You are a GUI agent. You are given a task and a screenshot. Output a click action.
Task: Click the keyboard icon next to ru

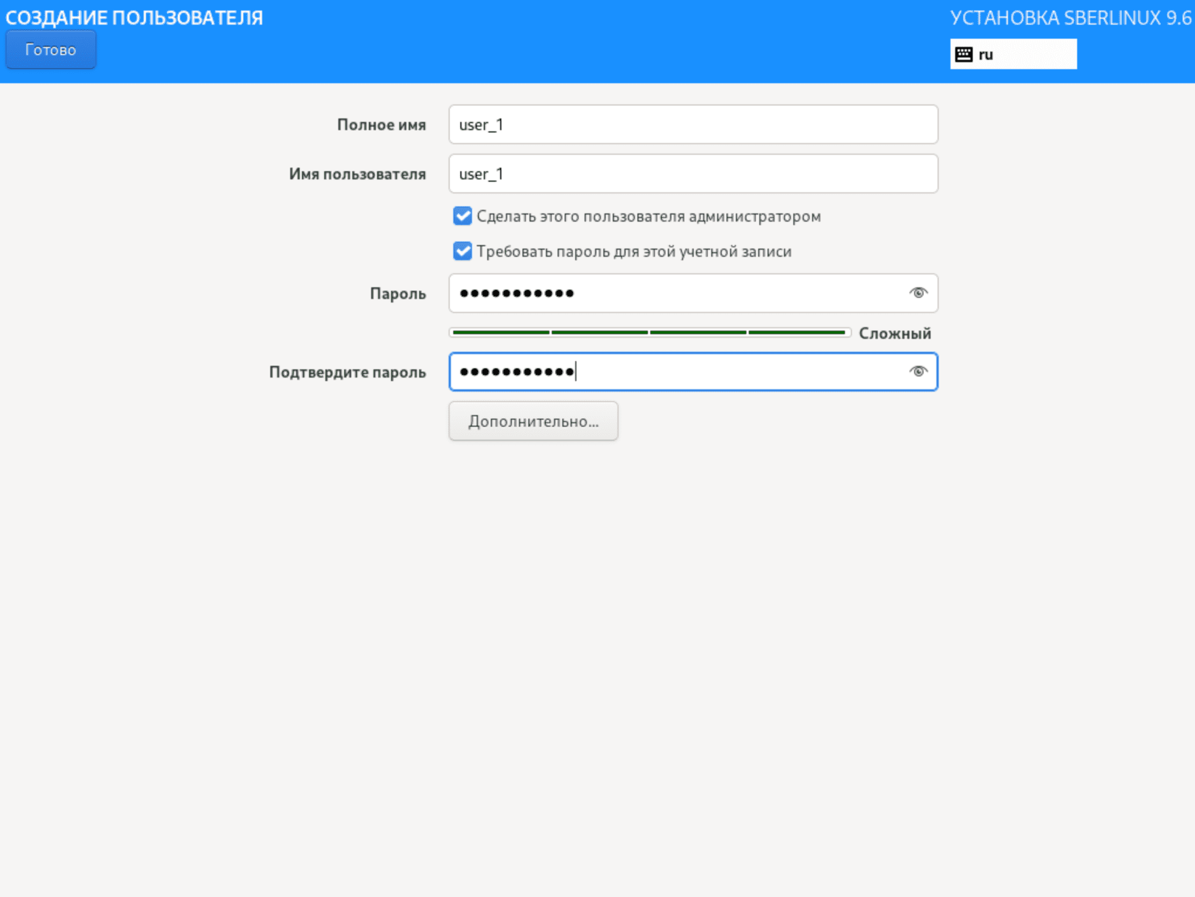(x=963, y=55)
